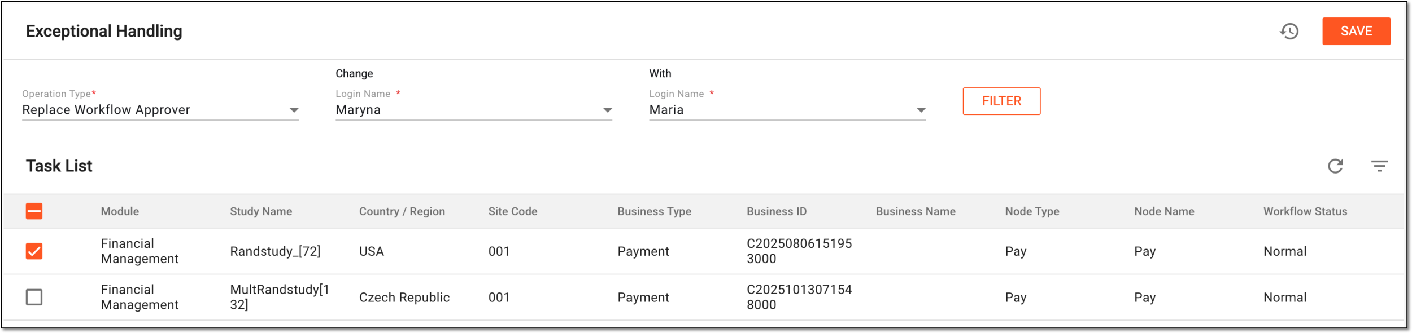
Task: Click Site Code 001 in the USA row
Action: [499, 251]
